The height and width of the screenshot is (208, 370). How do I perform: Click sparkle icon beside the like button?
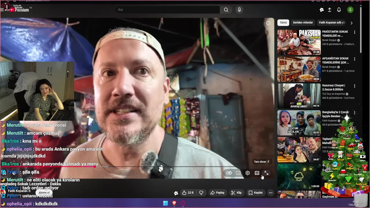pos(176,193)
